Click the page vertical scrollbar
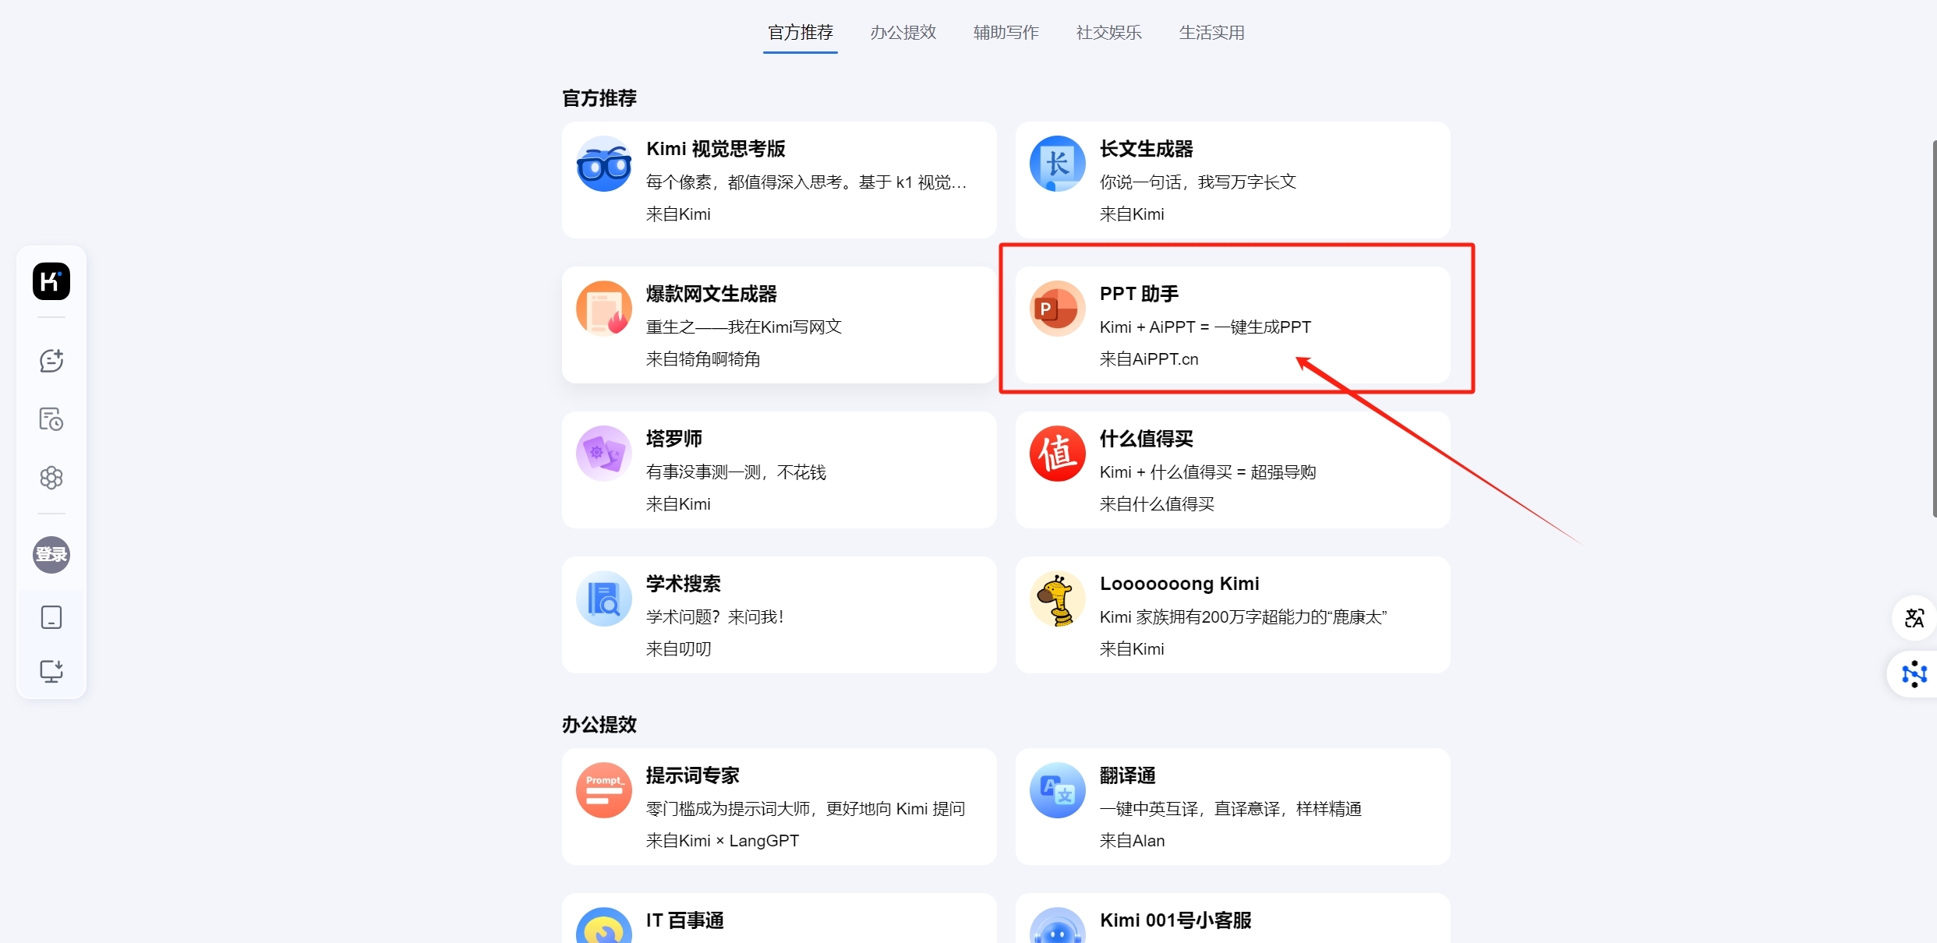This screenshot has height=943, width=1937. pos(1934,328)
